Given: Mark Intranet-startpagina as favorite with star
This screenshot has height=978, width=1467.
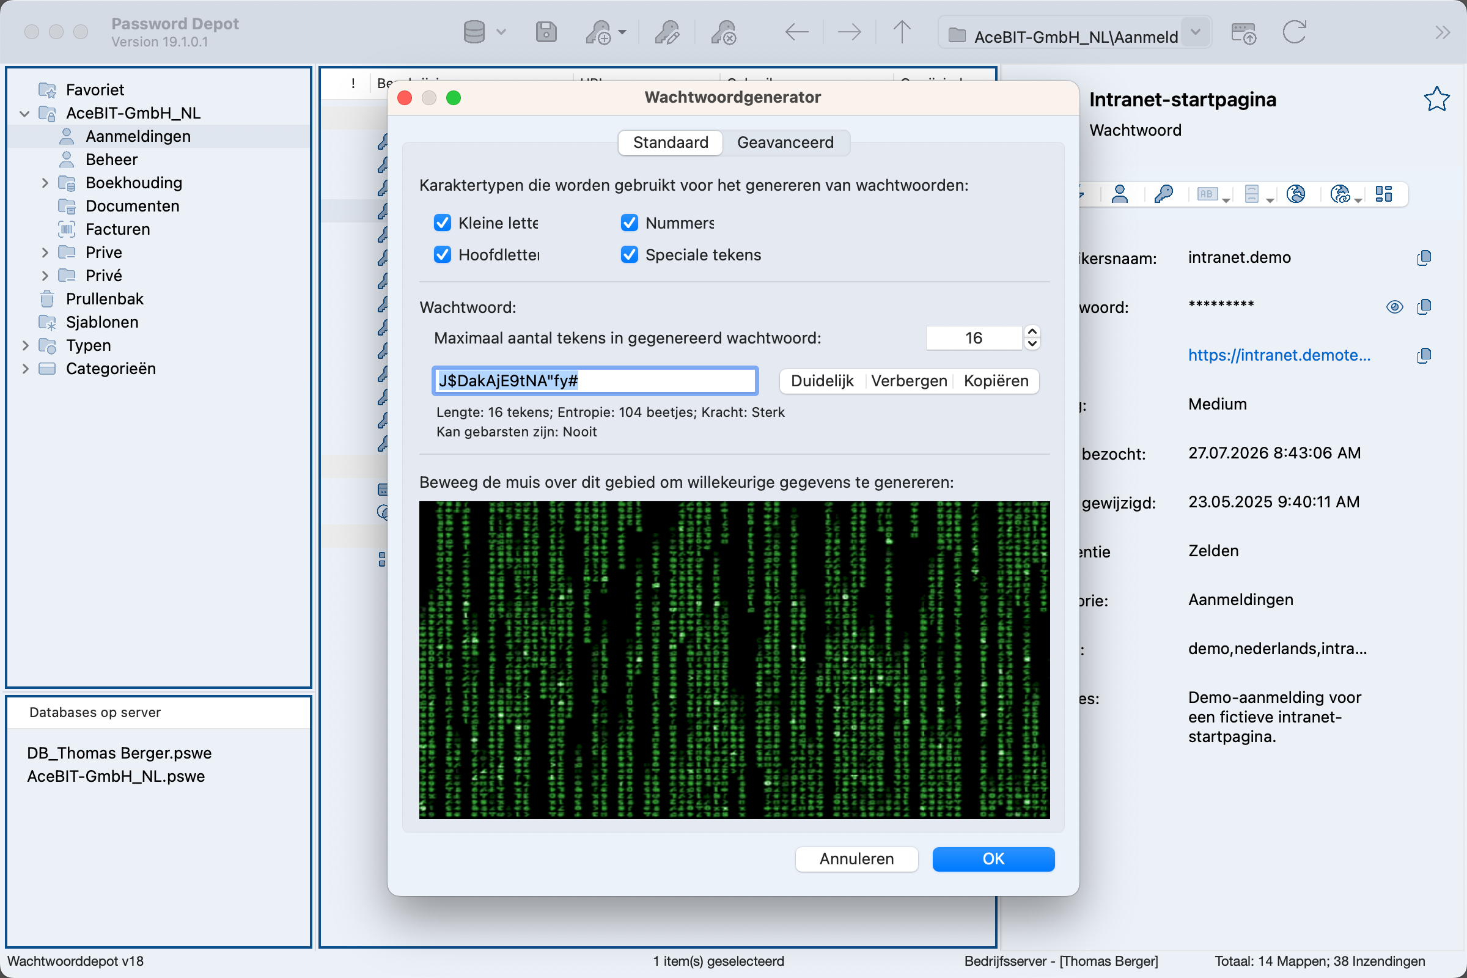Looking at the screenshot, I should pyautogui.click(x=1436, y=99).
